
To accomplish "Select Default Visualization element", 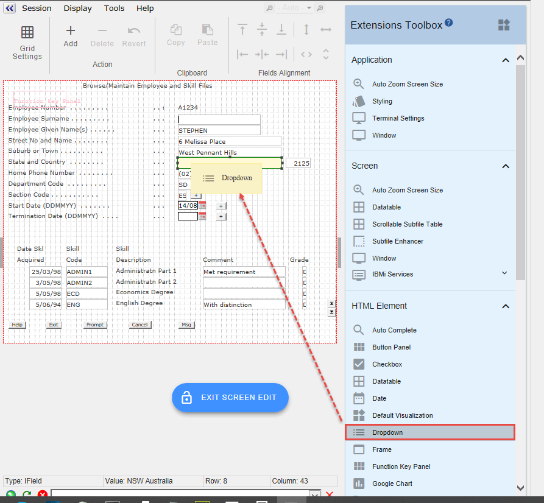I will point(402,415).
